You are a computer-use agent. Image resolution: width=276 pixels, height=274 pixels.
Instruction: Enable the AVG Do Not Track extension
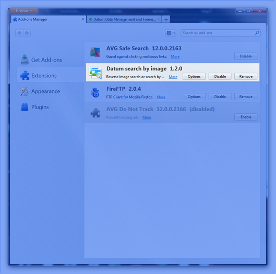pyautogui.click(x=246, y=117)
